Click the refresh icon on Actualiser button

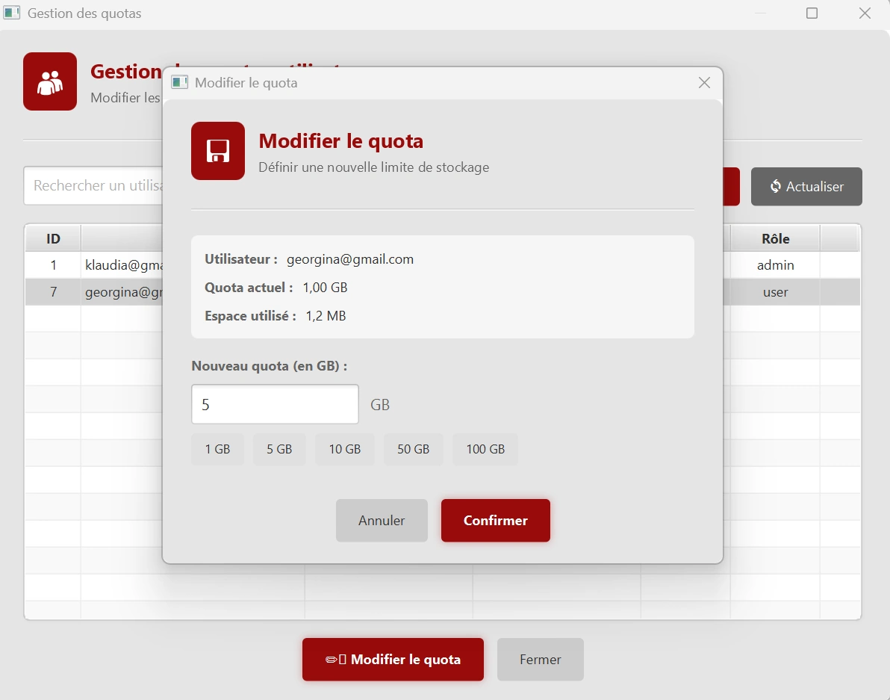click(x=777, y=186)
